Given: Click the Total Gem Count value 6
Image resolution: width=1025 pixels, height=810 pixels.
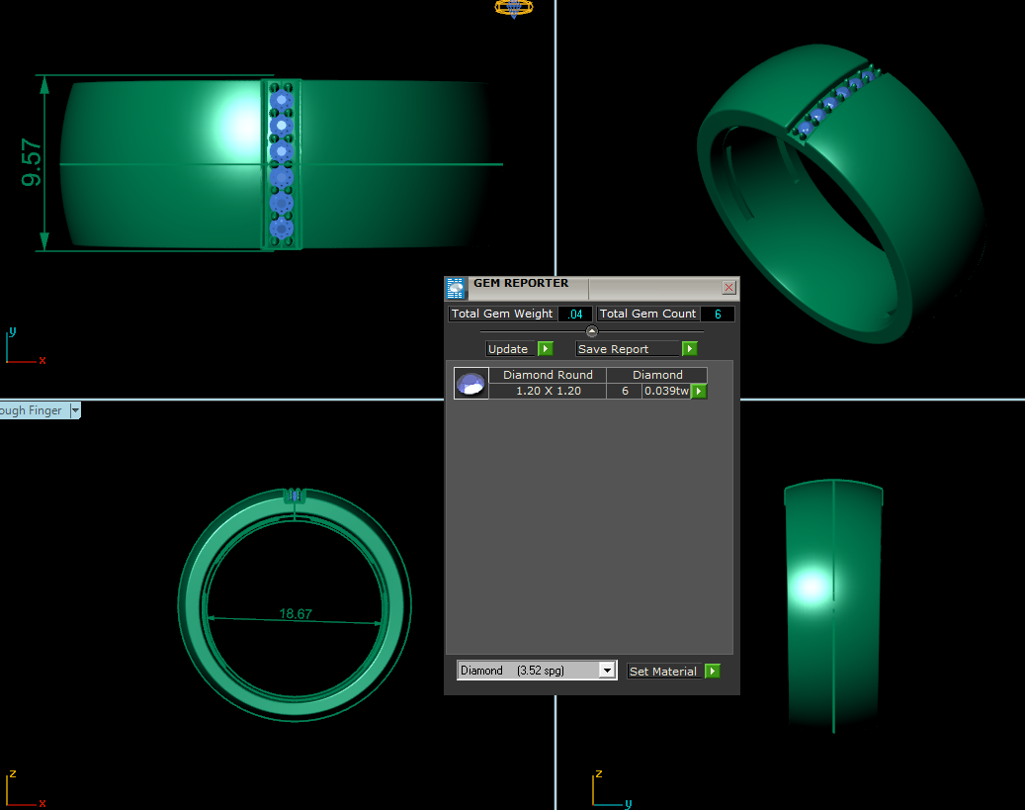Looking at the screenshot, I should [718, 315].
